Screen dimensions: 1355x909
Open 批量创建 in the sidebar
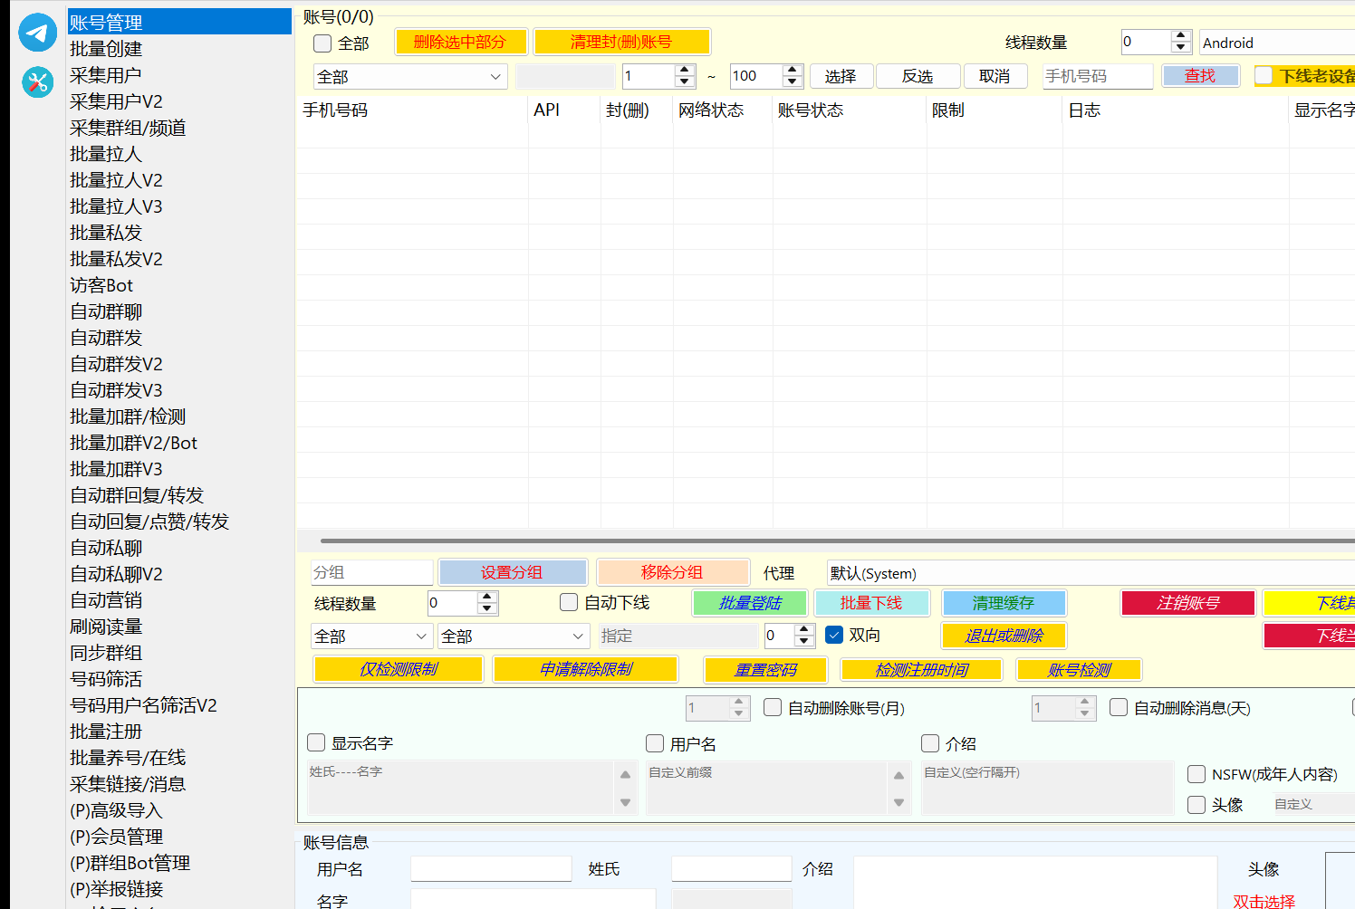tap(106, 49)
